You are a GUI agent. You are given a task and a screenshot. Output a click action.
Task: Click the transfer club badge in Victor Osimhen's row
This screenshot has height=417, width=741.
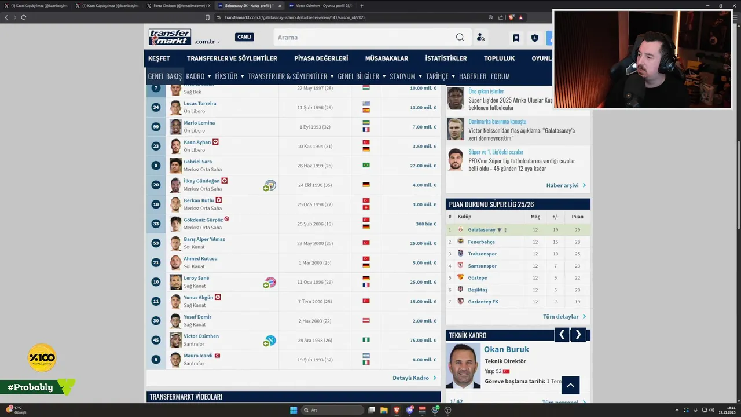[x=270, y=341]
